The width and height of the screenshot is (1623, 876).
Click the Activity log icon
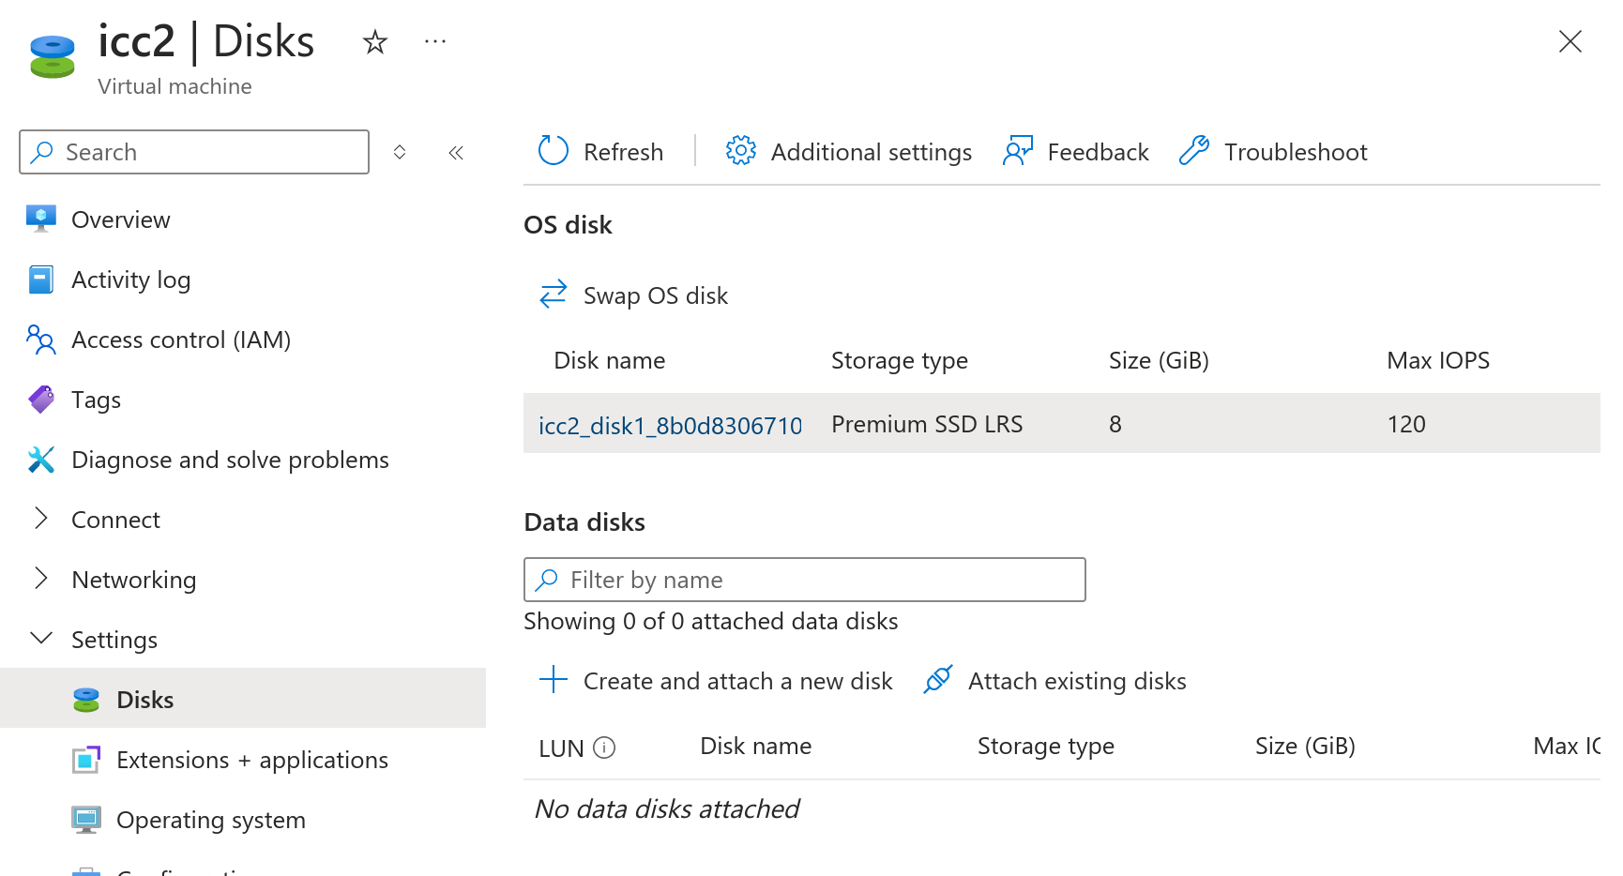point(41,279)
